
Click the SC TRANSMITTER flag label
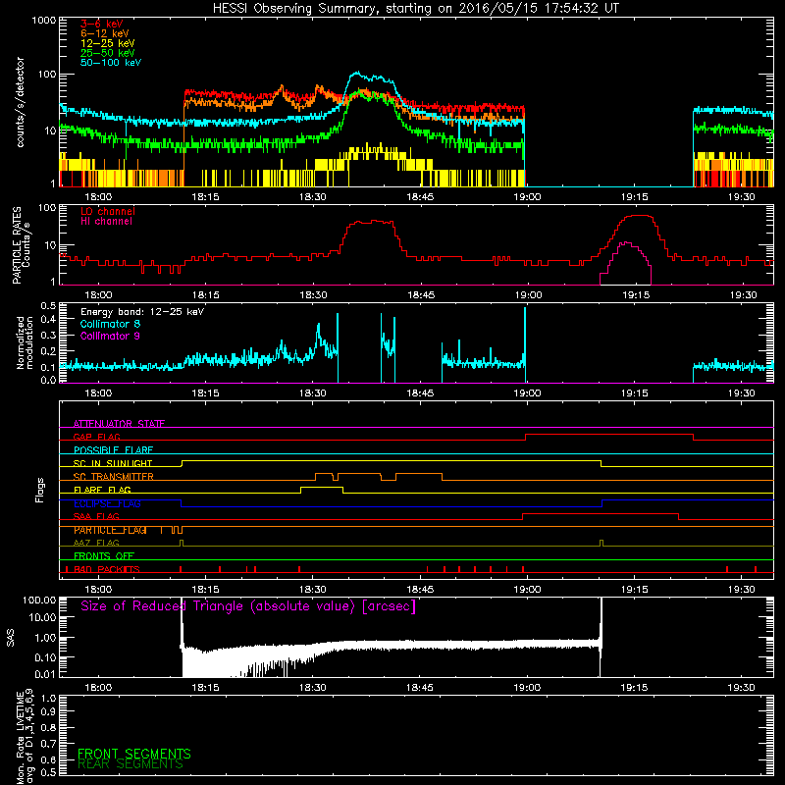114,476
